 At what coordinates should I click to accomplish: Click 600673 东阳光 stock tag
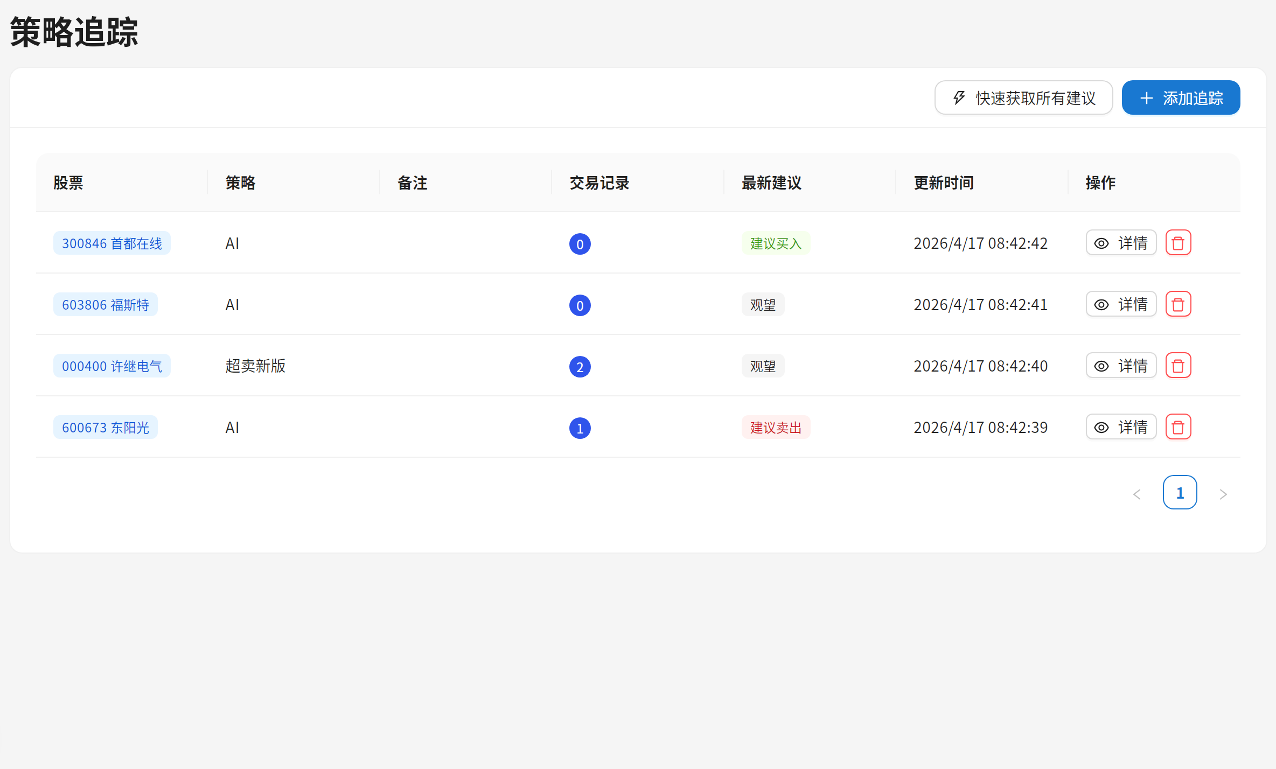coord(105,428)
